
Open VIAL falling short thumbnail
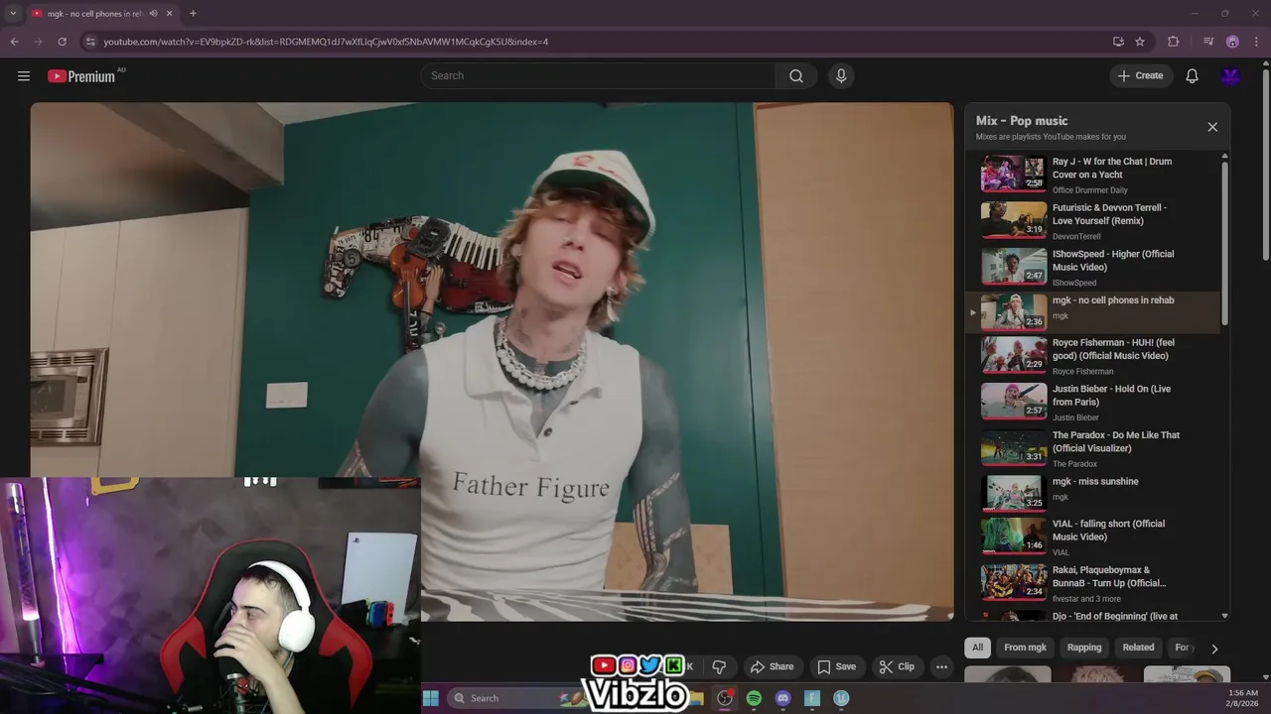pos(1014,535)
